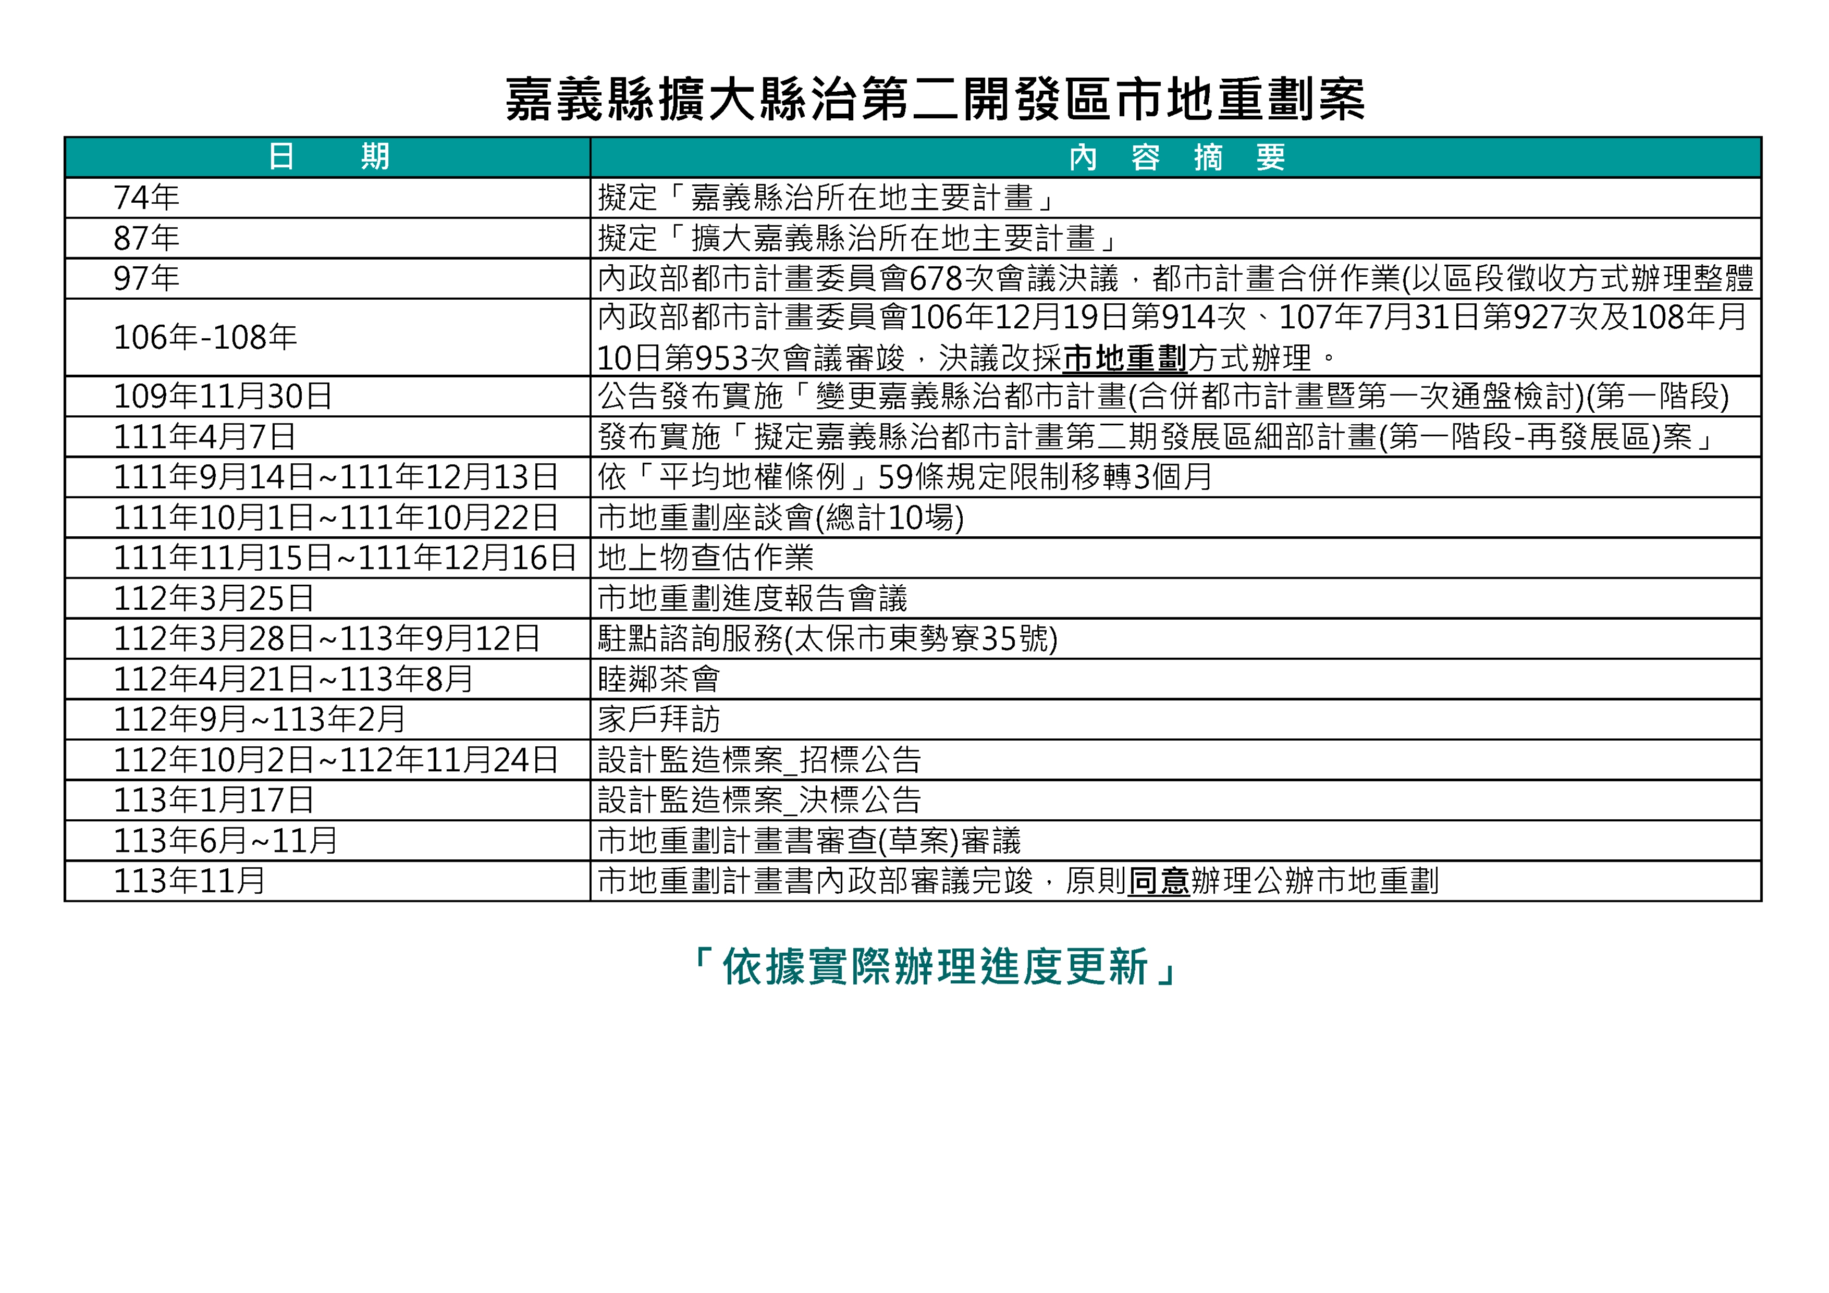Click 擬定「擴大嘉義縣治所在地主要計畫」 text

(859, 238)
